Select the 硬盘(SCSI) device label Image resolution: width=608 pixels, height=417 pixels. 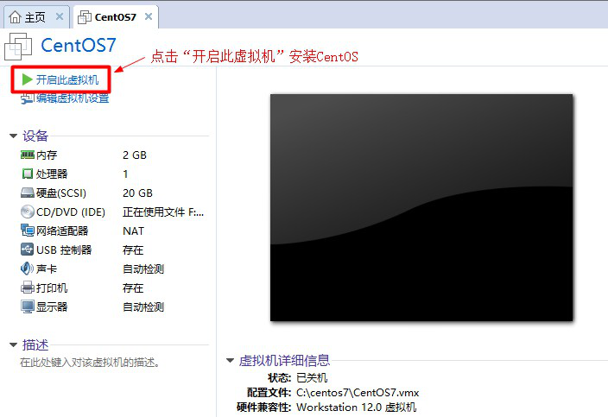coord(61,193)
